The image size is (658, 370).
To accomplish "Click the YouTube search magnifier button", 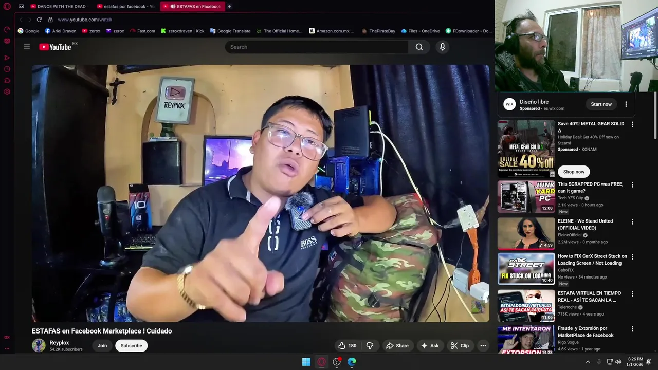I will pos(419,47).
